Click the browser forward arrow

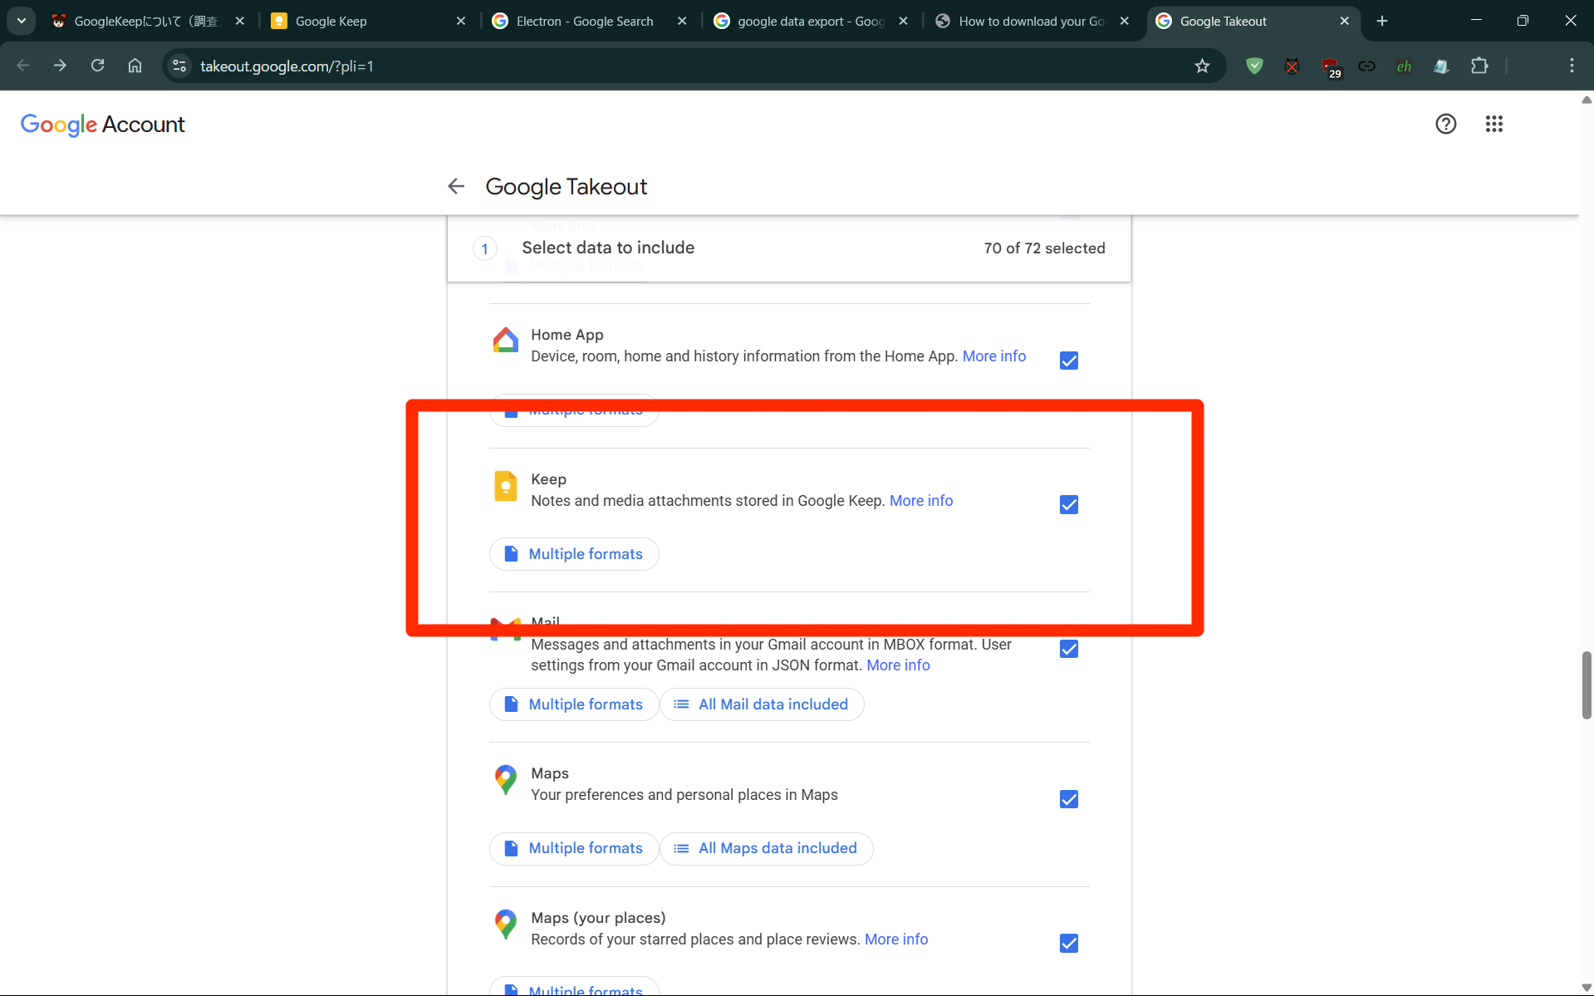(60, 66)
